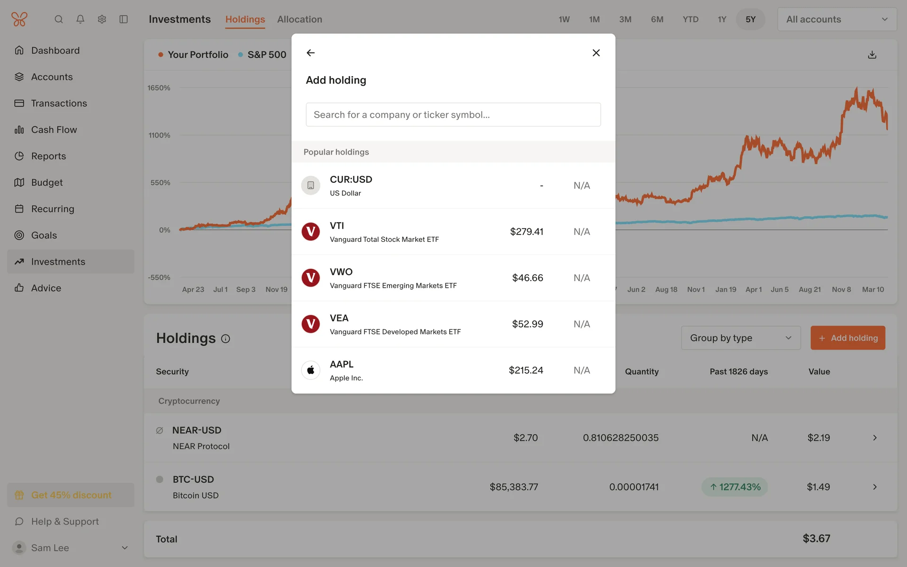
Task: Switch to the YTD time range
Action: click(690, 19)
